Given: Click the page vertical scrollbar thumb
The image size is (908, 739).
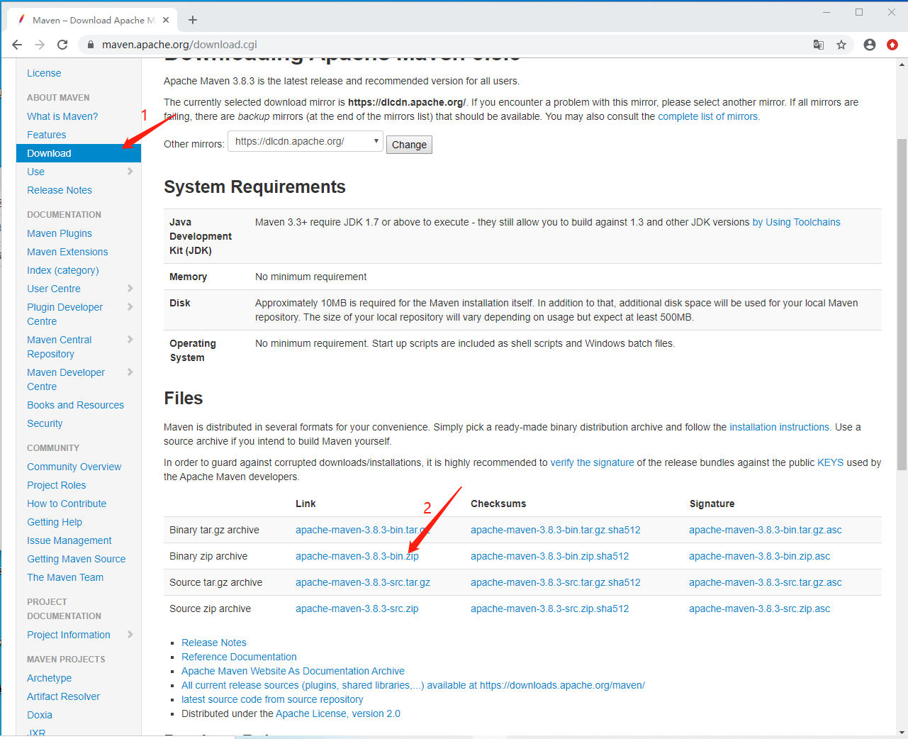Looking at the screenshot, I should pyautogui.click(x=902, y=305).
